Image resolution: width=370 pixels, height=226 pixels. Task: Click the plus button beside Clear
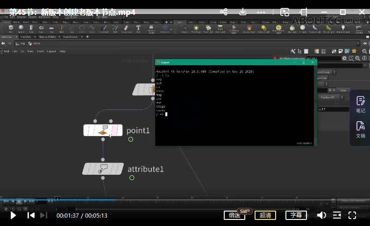coord(330,90)
